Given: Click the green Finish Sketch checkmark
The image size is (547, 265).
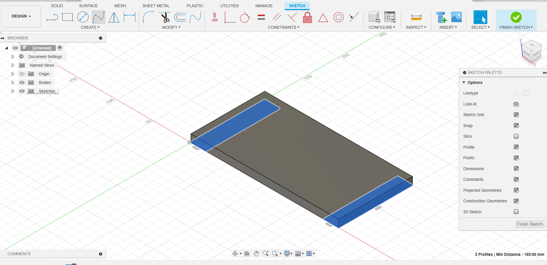Looking at the screenshot, I should tap(516, 17).
